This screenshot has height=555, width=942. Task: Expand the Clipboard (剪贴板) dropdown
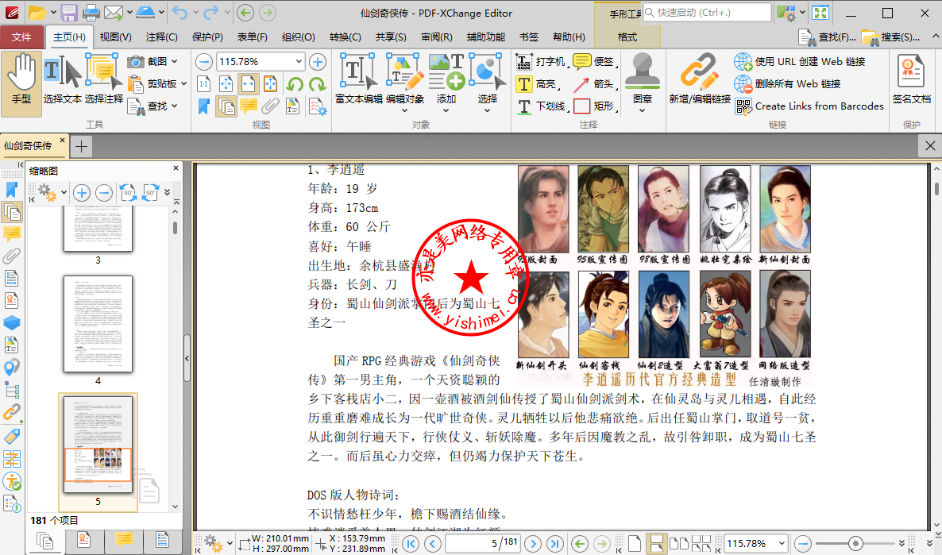pyautogui.click(x=183, y=83)
